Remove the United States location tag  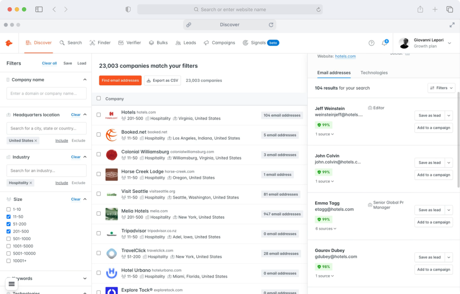36,141
